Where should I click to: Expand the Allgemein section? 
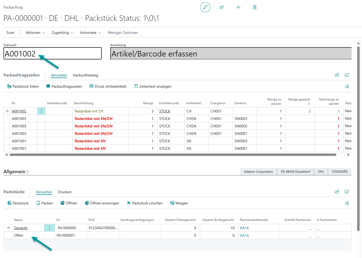(16, 172)
